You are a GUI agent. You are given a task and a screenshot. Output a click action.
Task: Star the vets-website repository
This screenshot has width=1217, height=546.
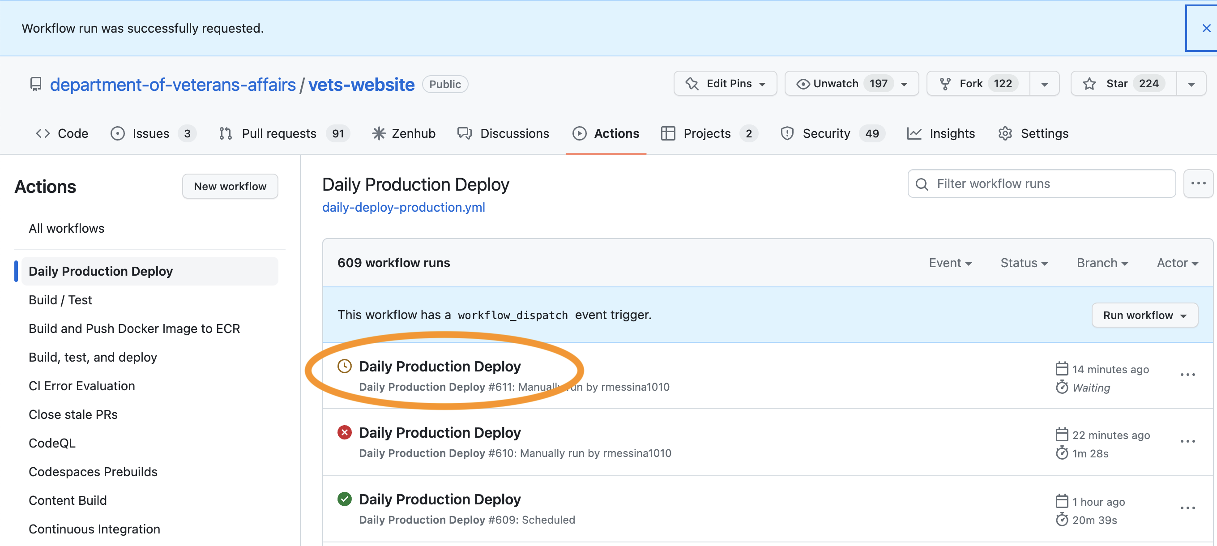(x=1122, y=83)
